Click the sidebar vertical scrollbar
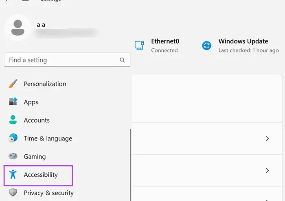 coord(130,162)
